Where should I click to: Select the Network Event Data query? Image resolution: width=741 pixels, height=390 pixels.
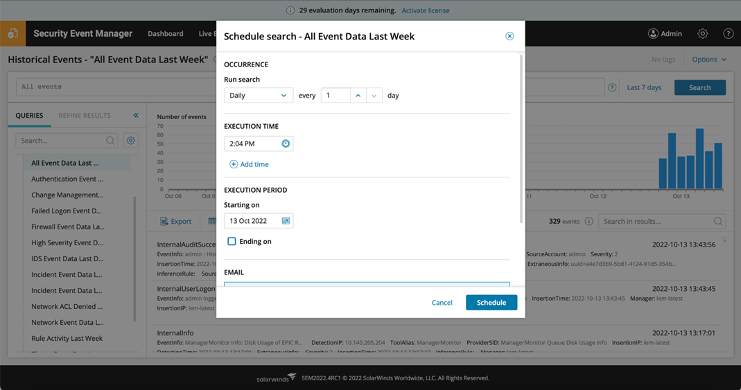[67, 323]
